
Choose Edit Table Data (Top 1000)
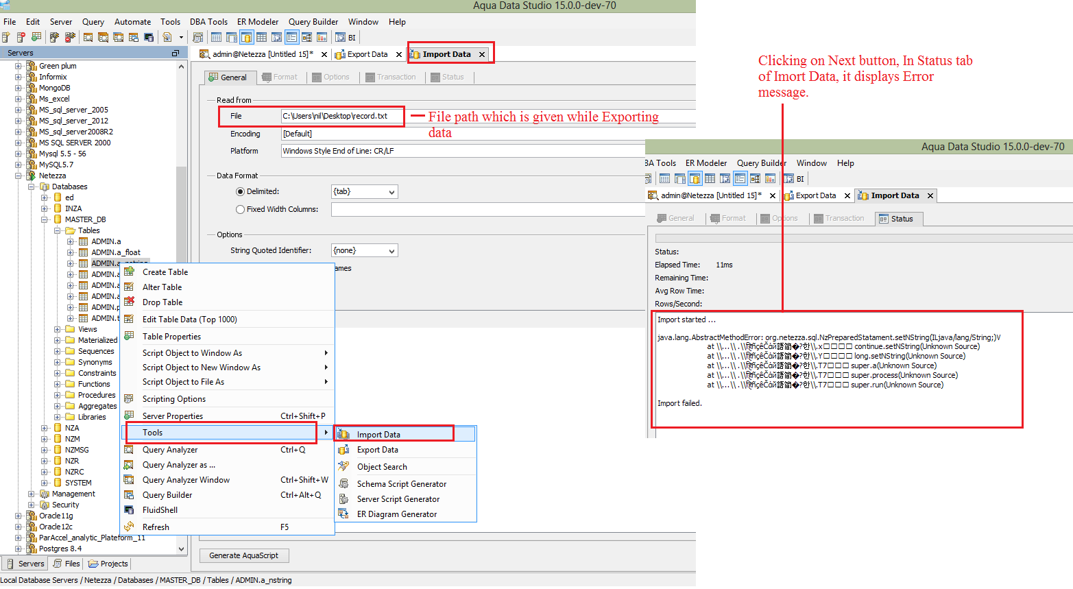coord(189,319)
